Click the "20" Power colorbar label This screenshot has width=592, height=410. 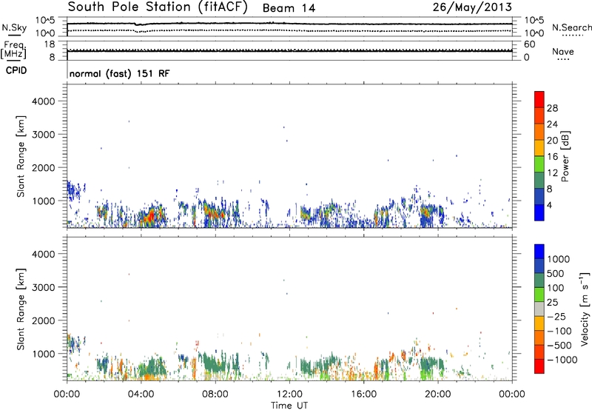(552, 141)
